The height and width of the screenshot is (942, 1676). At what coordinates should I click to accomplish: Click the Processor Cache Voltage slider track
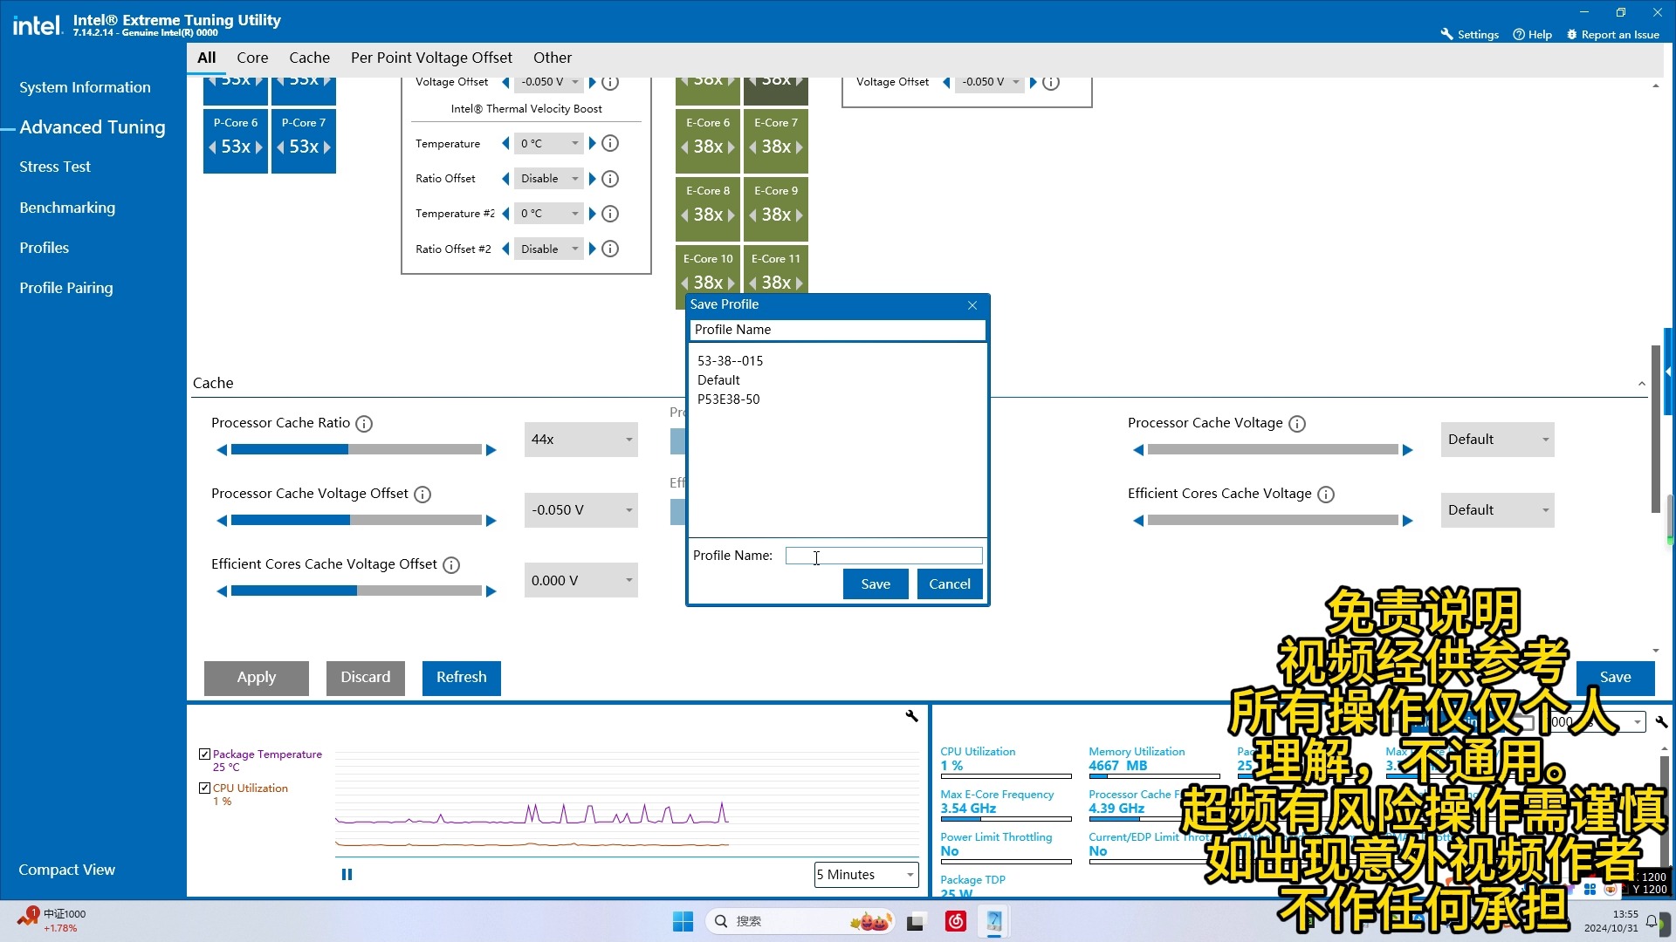[1273, 450]
